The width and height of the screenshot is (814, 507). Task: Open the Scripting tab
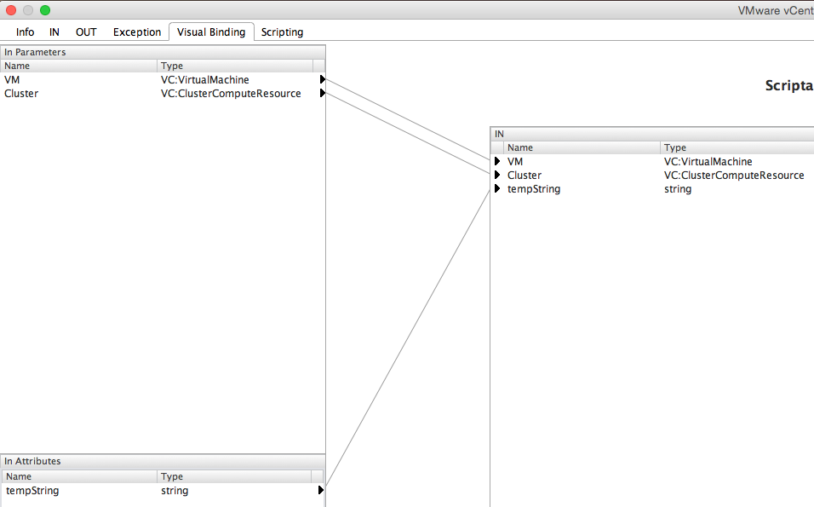tap(282, 32)
